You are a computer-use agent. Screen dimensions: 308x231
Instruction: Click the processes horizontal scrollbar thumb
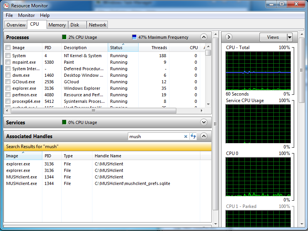94,111
